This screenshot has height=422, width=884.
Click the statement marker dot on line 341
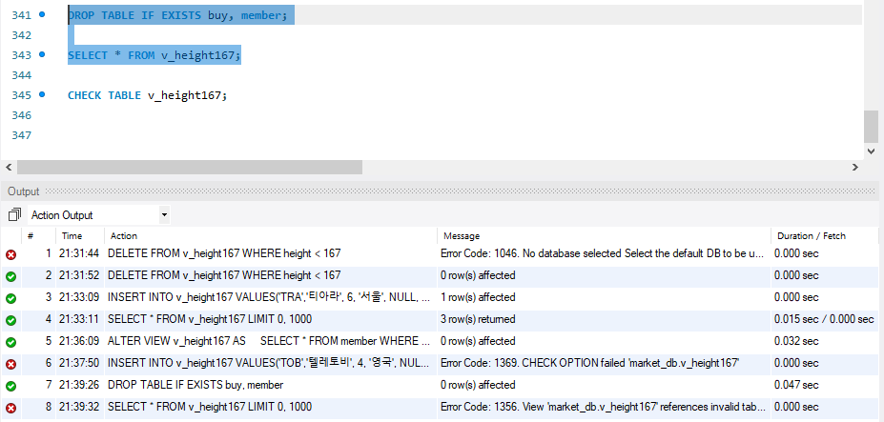(x=42, y=15)
